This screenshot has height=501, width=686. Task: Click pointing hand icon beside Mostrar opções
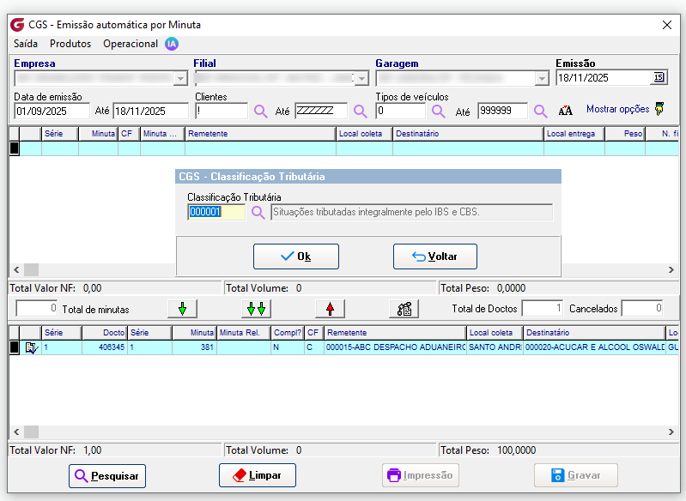point(659,109)
